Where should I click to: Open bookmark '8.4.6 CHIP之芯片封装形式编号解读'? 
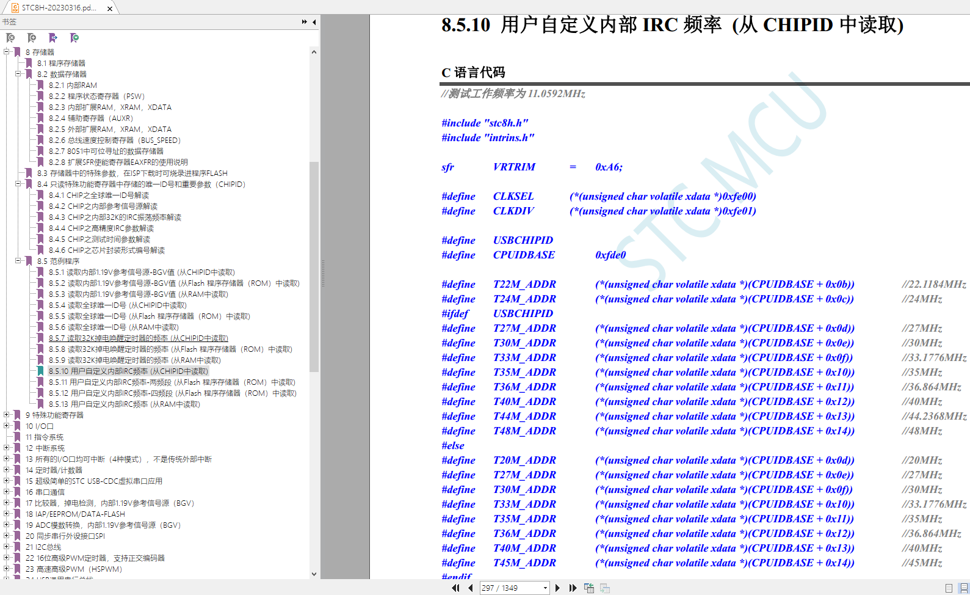[x=107, y=250]
